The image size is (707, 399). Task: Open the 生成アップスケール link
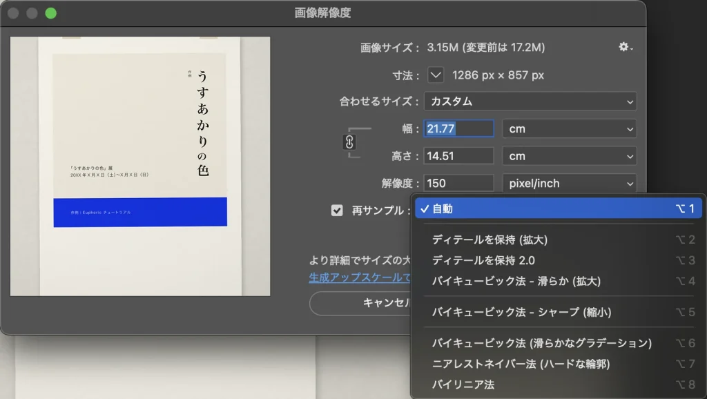(x=360, y=278)
